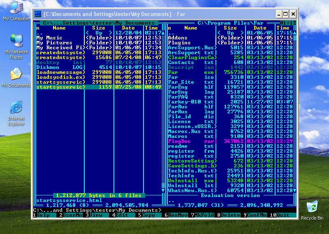Open the Recycle Bin icon
The image size is (329, 234).
(x=312, y=210)
